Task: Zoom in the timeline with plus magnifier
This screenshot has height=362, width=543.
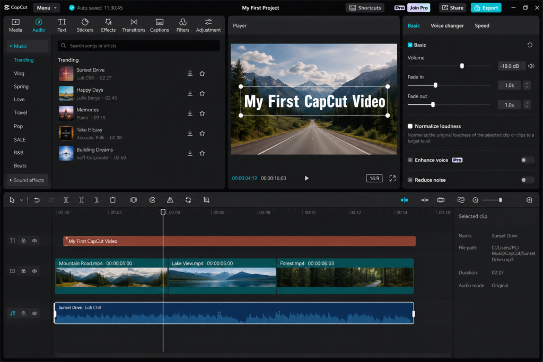Action: 529,200
